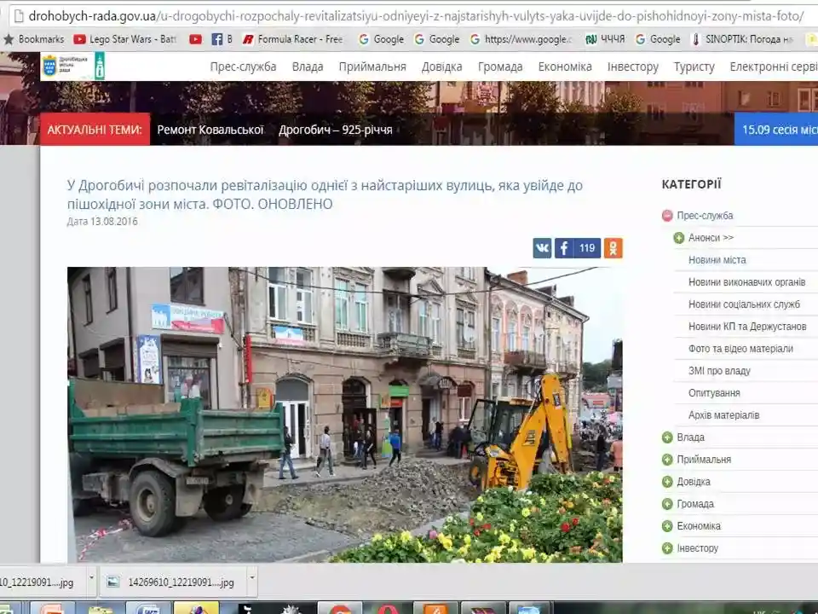This screenshot has height=614, width=818.
Task: Open the SINOPTIK weather bookmark
Action: coord(742,39)
